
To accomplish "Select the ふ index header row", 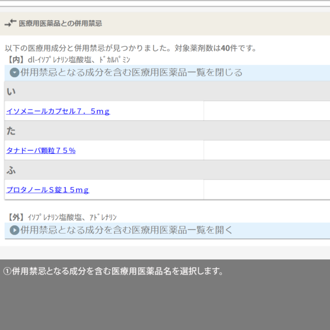I will [x=165, y=170].
